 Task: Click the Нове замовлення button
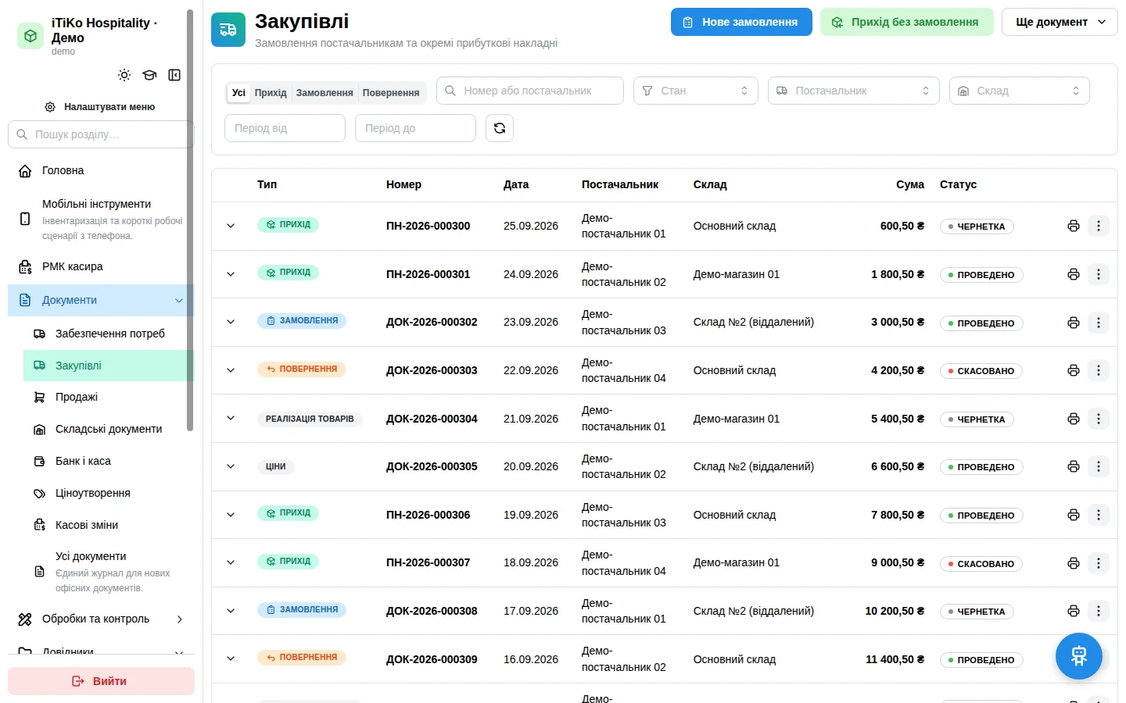[x=741, y=22]
